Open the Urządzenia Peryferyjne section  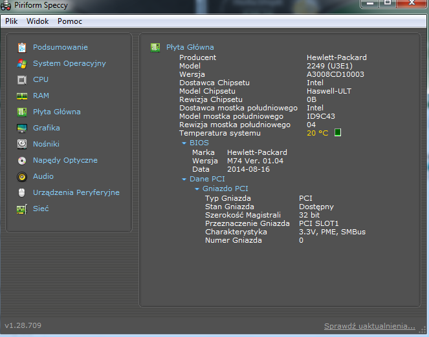[x=76, y=192]
